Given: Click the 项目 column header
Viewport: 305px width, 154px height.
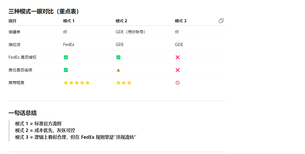Looking at the screenshot, I should [12, 21].
